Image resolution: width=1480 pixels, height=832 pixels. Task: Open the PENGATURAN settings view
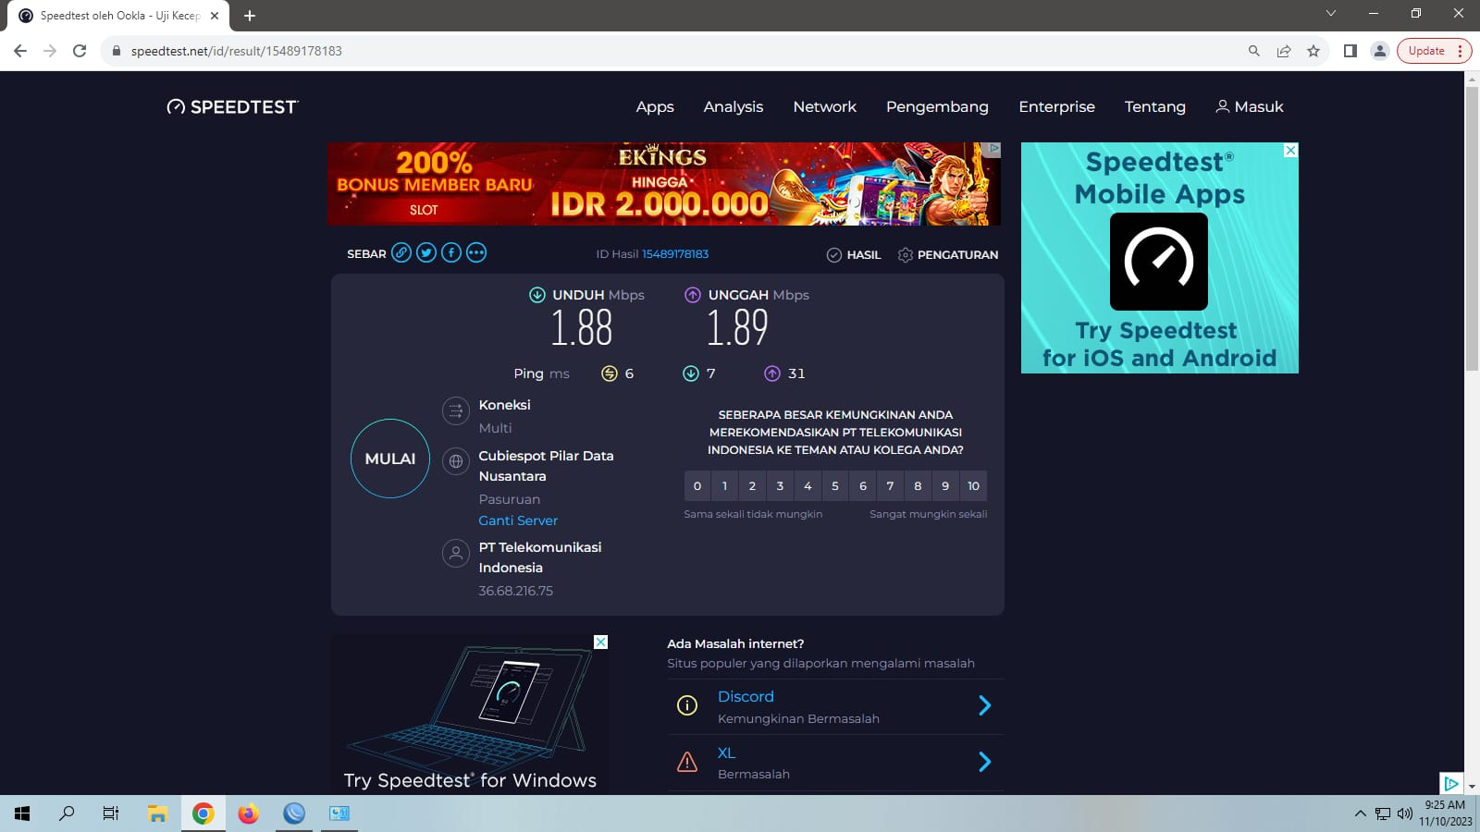point(948,254)
